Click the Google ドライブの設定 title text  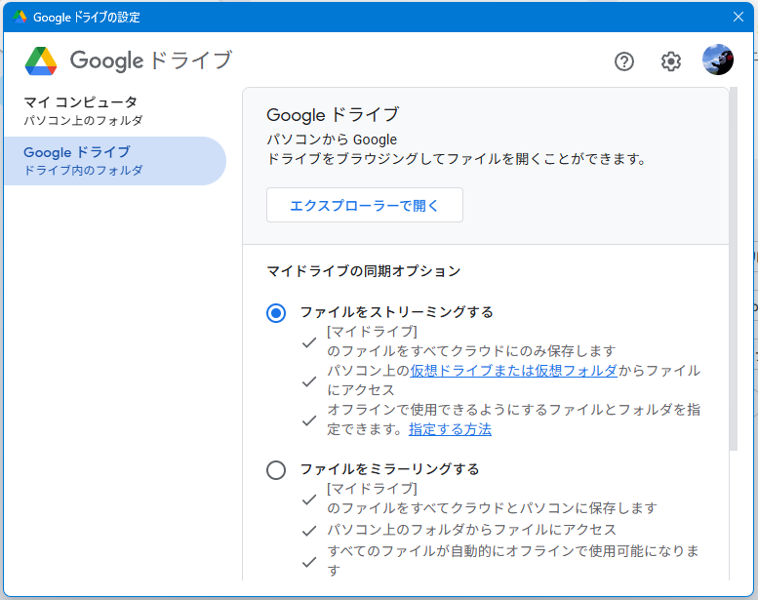[x=87, y=17]
